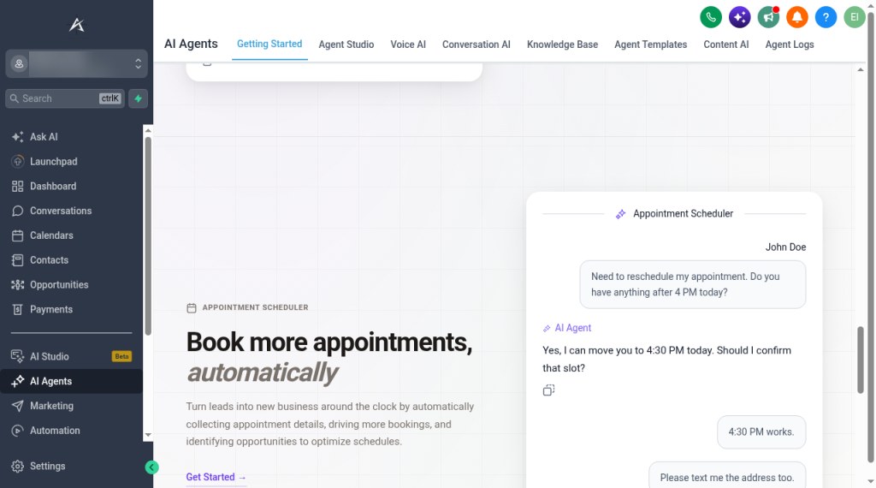
Task: Switch to Getting Started tab
Action: pos(269,44)
